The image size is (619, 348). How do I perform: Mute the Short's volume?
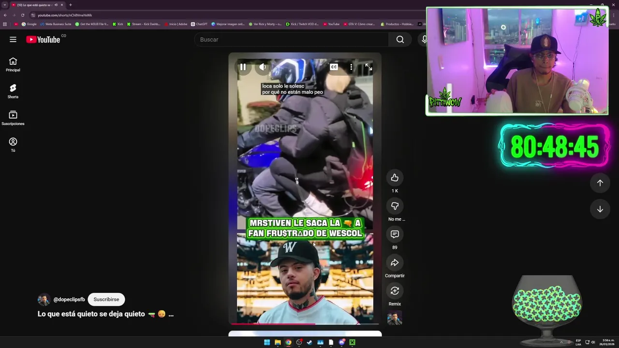[263, 67]
